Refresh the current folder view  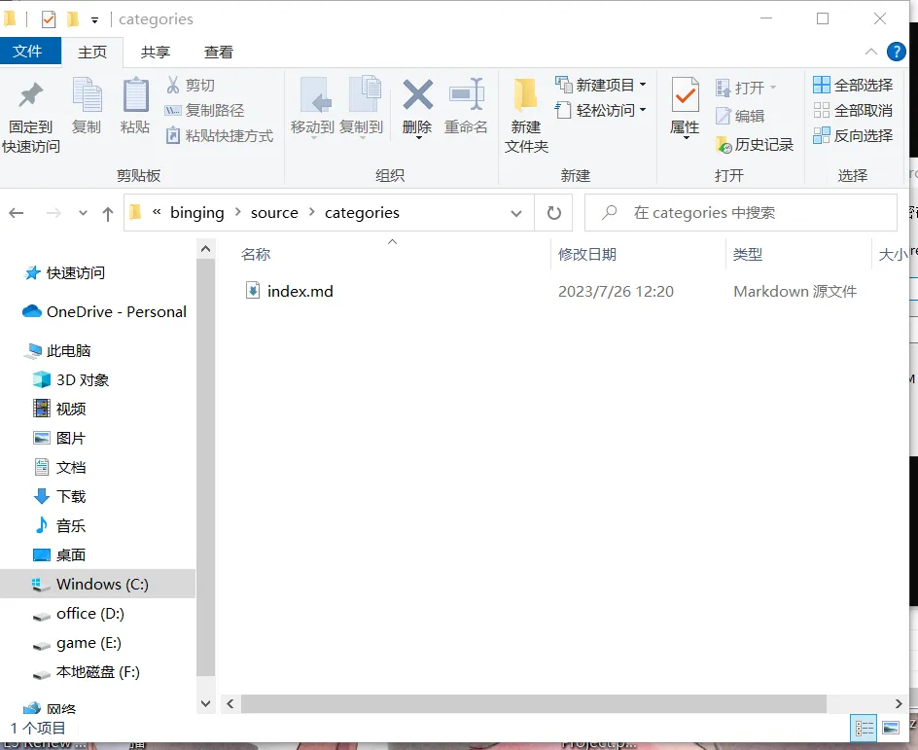(554, 213)
